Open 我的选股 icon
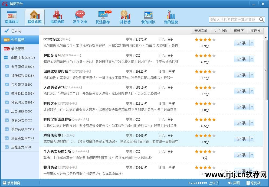 [x=171, y=14]
